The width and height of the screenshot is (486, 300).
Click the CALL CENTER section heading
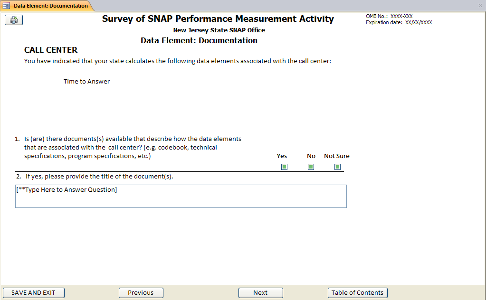coord(51,50)
